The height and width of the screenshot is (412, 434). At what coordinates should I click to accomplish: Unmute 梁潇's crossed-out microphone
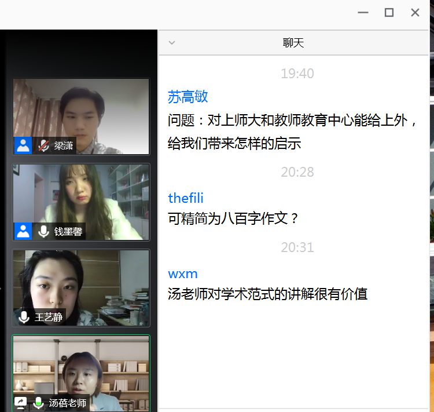[x=43, y=145]
